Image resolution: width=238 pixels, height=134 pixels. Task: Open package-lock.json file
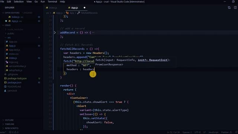click(x=17, y=79)
